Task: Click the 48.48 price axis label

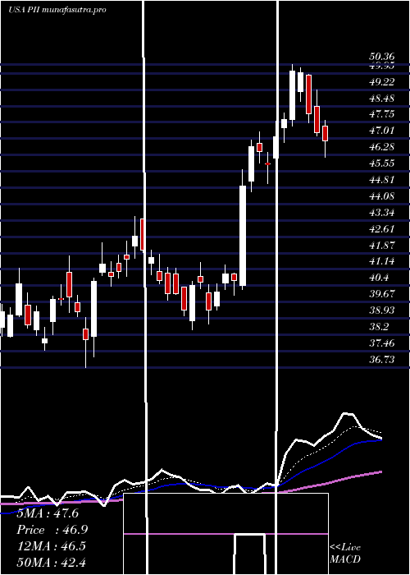Action: (382, 99)
